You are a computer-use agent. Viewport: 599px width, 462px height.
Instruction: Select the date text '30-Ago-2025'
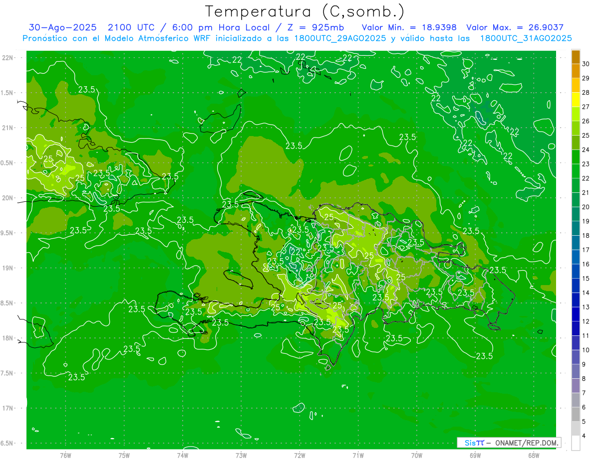62,27
